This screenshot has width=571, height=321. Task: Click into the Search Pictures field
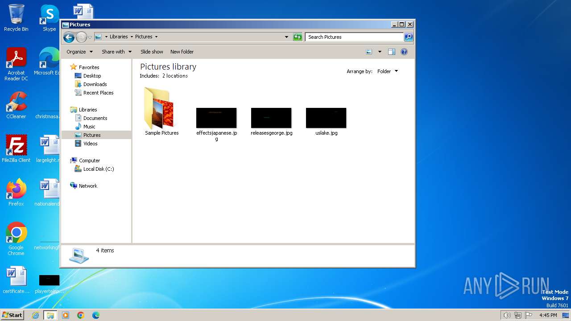pos(354,37)
